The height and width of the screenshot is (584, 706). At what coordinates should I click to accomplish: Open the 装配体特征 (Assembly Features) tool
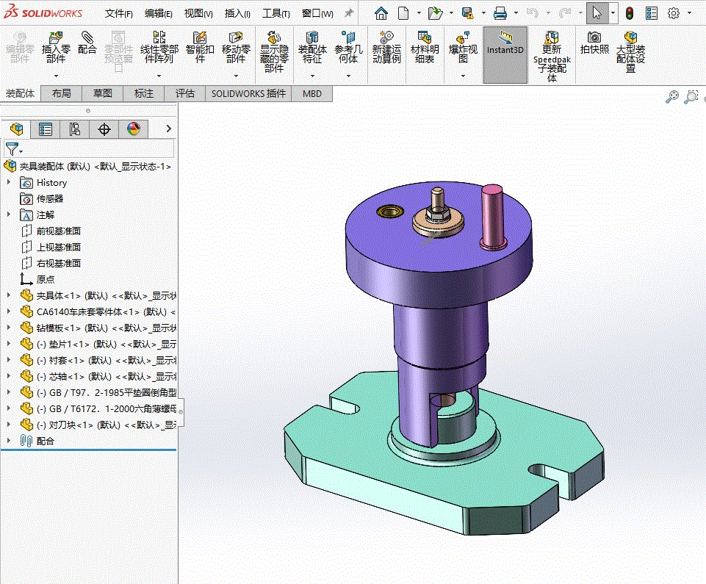click(312, 48)
